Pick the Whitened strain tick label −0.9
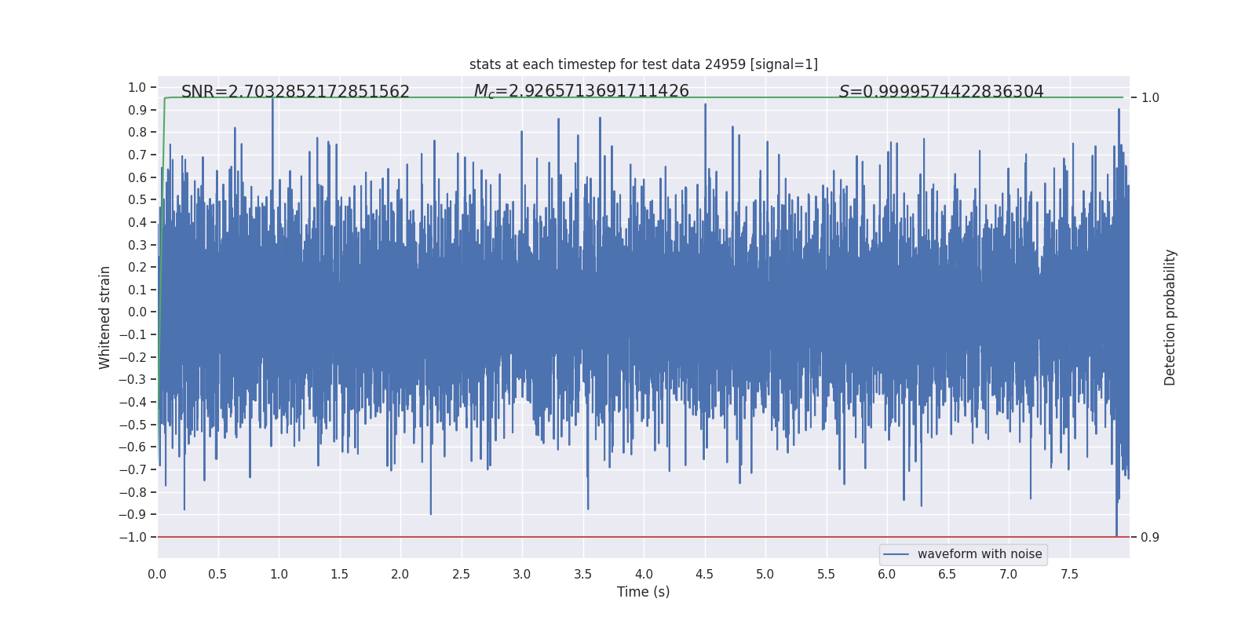1256x628 pixels. (x=133, y=514)
